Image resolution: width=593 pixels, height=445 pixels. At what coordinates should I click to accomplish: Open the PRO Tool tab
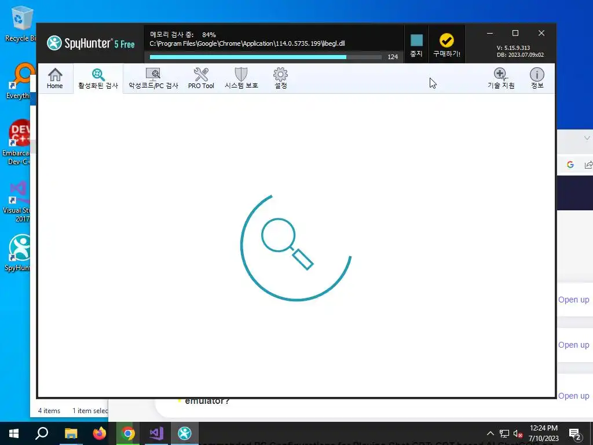tap(201, 79)
